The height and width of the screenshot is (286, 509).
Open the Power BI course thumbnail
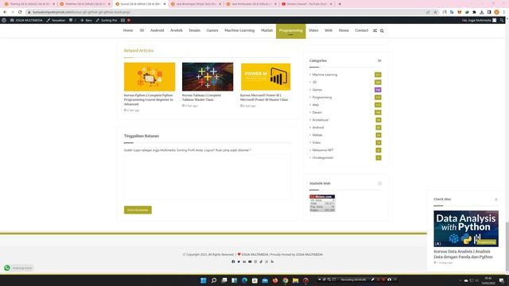(x=266, y=77)
